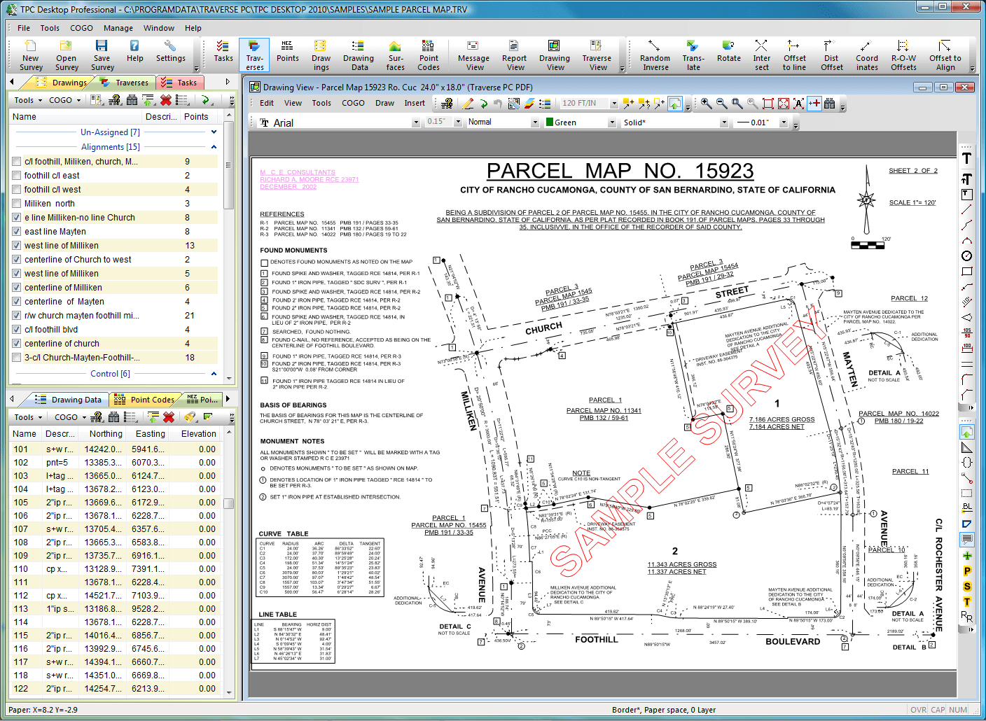Viewport: 986px width, 721px height.
Task: Click the circle tool in right drawing toolbar
Action: [x=967, y=256]
